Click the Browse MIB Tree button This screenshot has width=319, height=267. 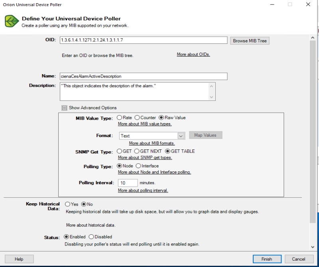click(250, 41)
